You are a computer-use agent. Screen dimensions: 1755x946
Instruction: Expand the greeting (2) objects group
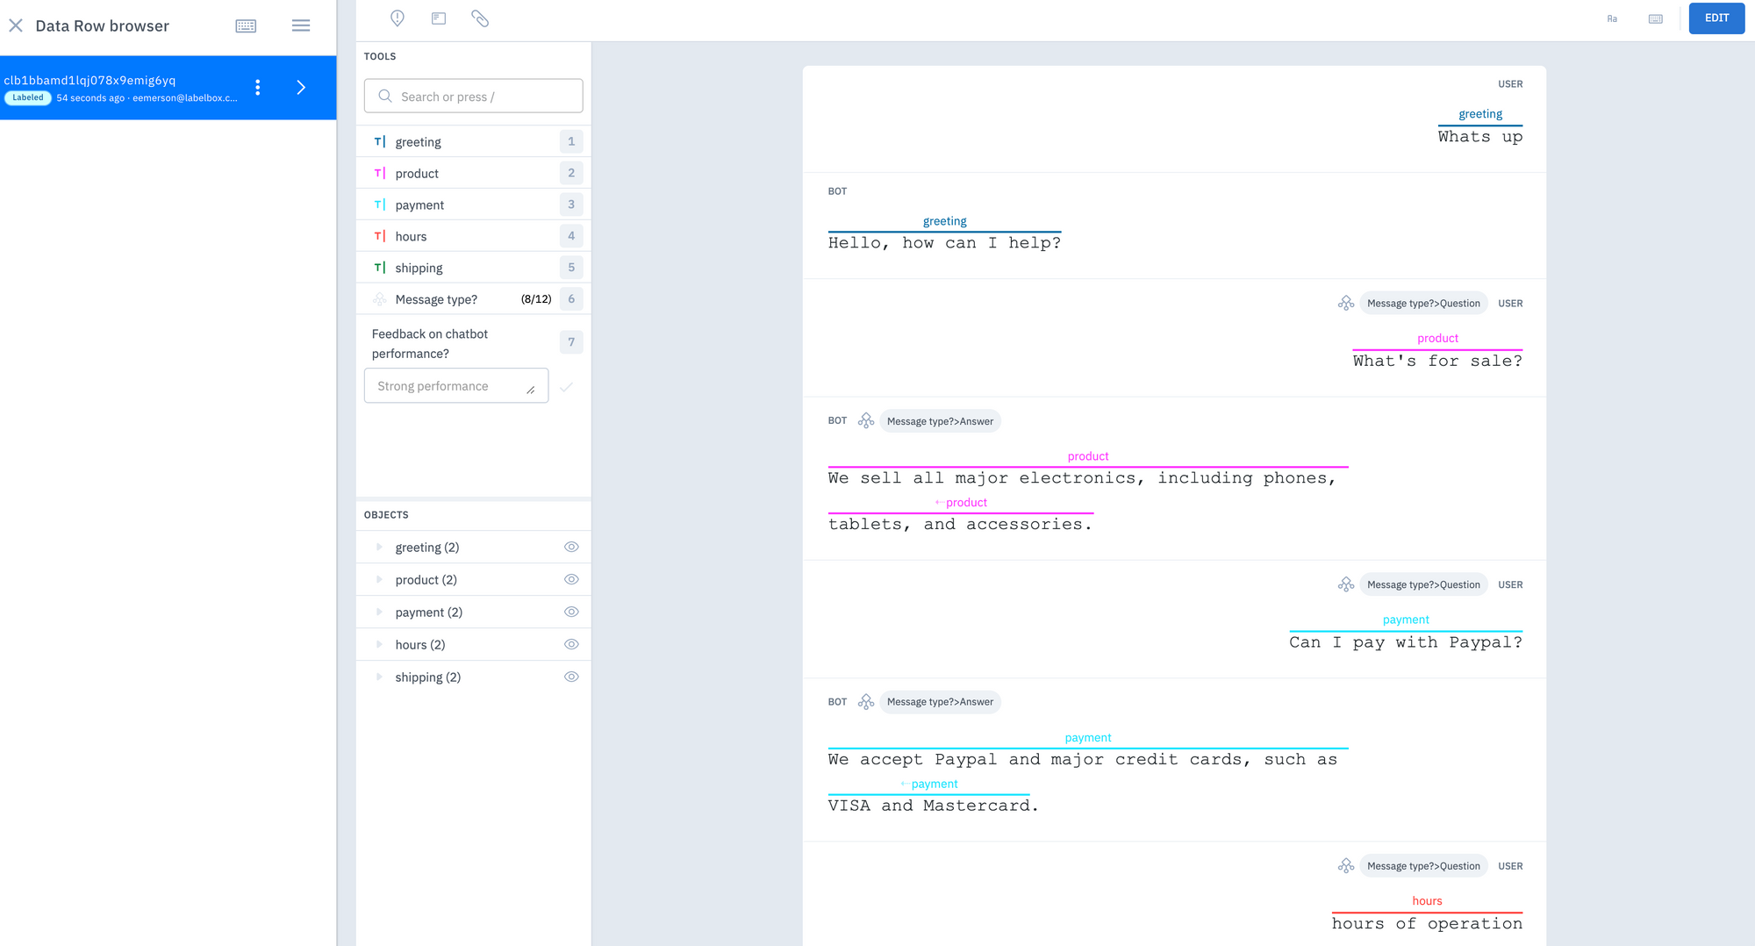pyautogui.click(x=379, y=547)
